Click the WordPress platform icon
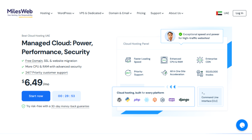 tap(119, 100)
